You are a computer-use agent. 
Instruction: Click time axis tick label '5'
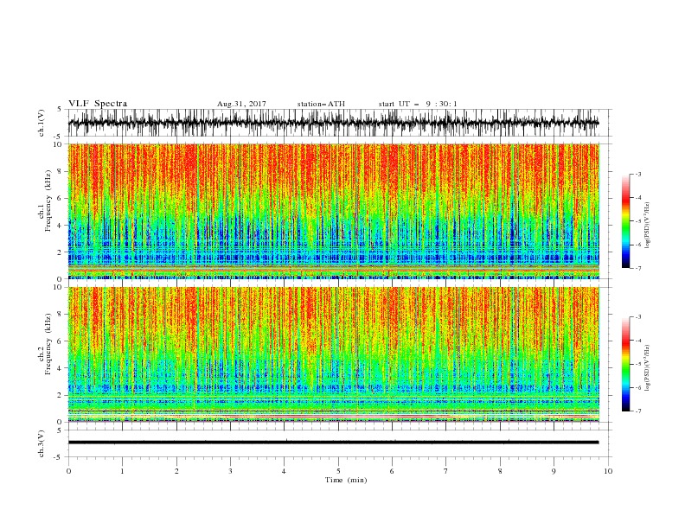pyautogui.click(x=338, y=471)
